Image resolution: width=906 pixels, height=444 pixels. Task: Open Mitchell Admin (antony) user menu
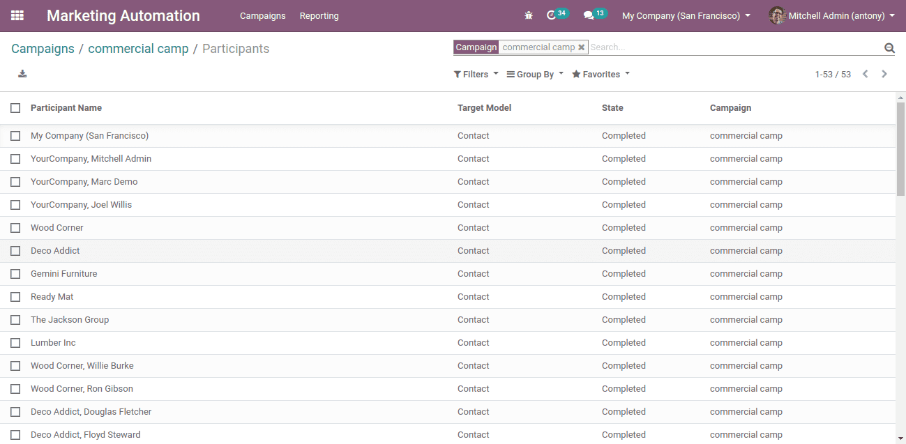point(841,15)
